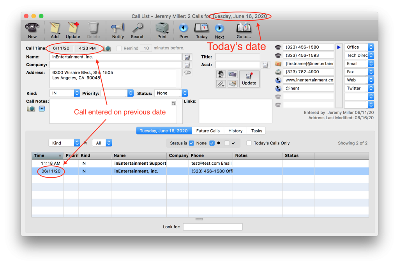The image size is (399, 266).
Task: Click the Print printer icon
Action: 162,28
